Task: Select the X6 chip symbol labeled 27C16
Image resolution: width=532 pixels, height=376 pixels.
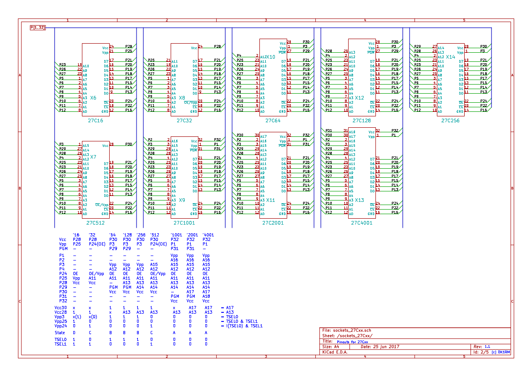Action: 96,80
